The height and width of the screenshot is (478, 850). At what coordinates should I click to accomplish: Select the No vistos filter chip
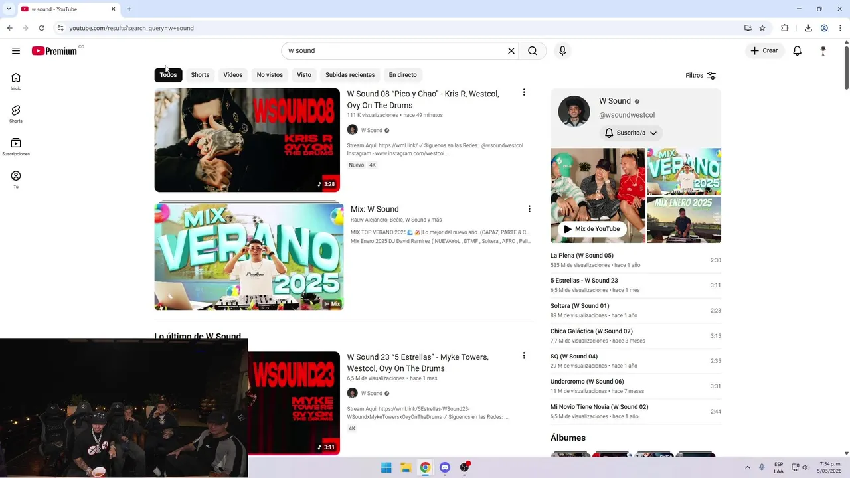click(x=270, y=75)
